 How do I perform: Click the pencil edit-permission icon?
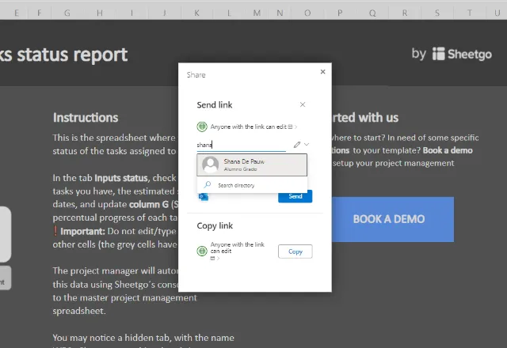pyautogui.click(x=297, y=145)
